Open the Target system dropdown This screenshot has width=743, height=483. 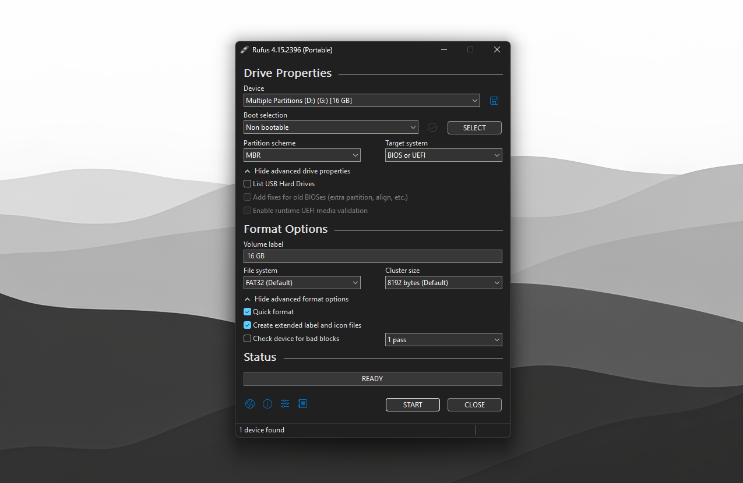pyautogui.click(x=443, y=155)
